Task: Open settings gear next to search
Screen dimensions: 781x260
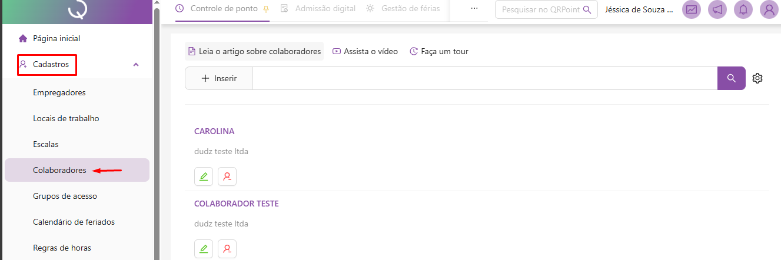Action: (757, 78)
